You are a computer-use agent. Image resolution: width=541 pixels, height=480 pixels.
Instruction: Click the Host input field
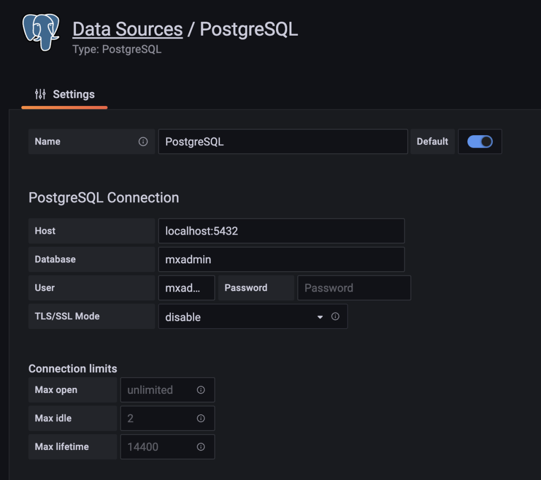[x=281, y=231]
